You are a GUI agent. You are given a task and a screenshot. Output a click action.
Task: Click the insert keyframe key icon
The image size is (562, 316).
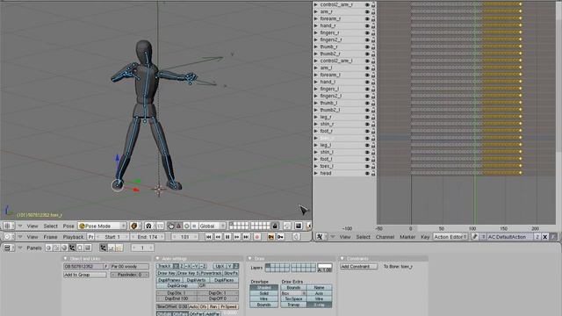[x=271, y=237]
